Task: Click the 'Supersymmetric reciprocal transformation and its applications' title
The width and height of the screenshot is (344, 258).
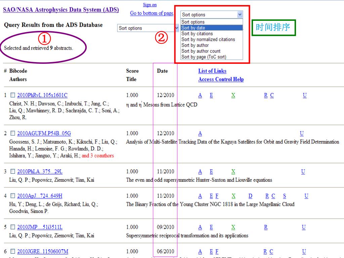Action: coord(187,235)
